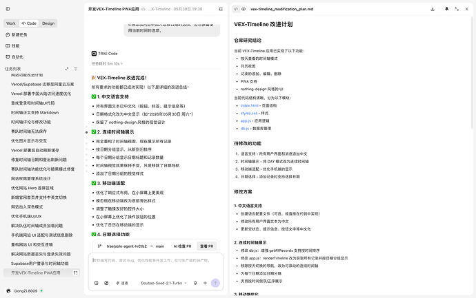476x298 pixels.
Task: Click the pin icon in the document header
Action: click(x=446, y=9)
